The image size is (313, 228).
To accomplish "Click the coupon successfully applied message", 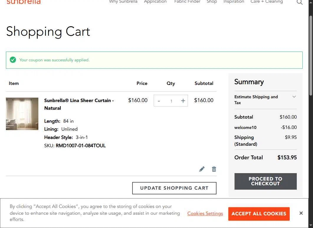I will pyautogui.click(x=54, y=60).
